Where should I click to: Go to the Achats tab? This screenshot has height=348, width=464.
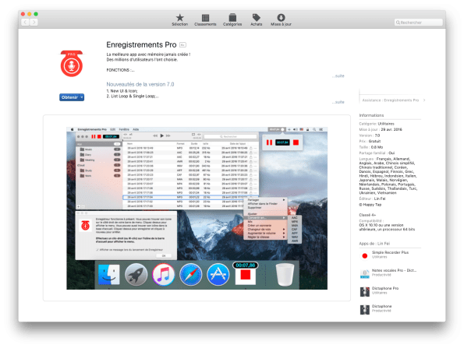click(x=257, y=20)
